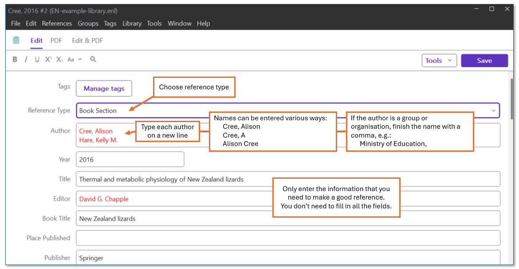Apply subscript formatting
The width and height of the screenshot is (519, 269).
[x=59, y=59]
